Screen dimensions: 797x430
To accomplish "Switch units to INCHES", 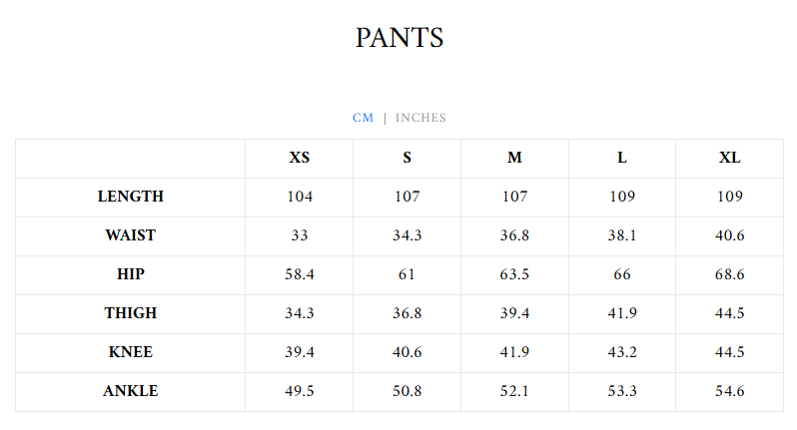I will pos(420,118).
